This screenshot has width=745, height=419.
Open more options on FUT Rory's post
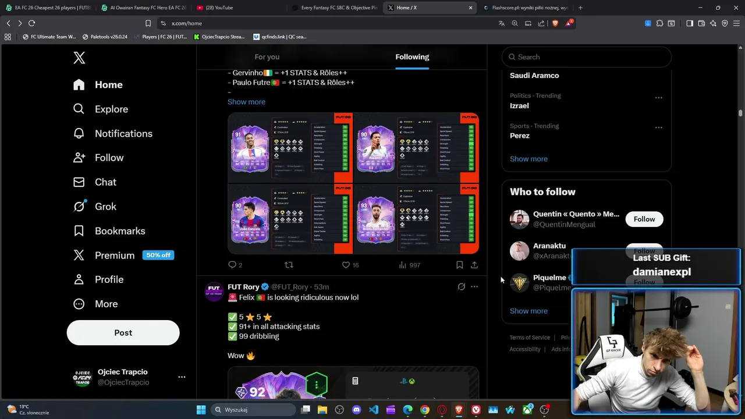[474, 287]
